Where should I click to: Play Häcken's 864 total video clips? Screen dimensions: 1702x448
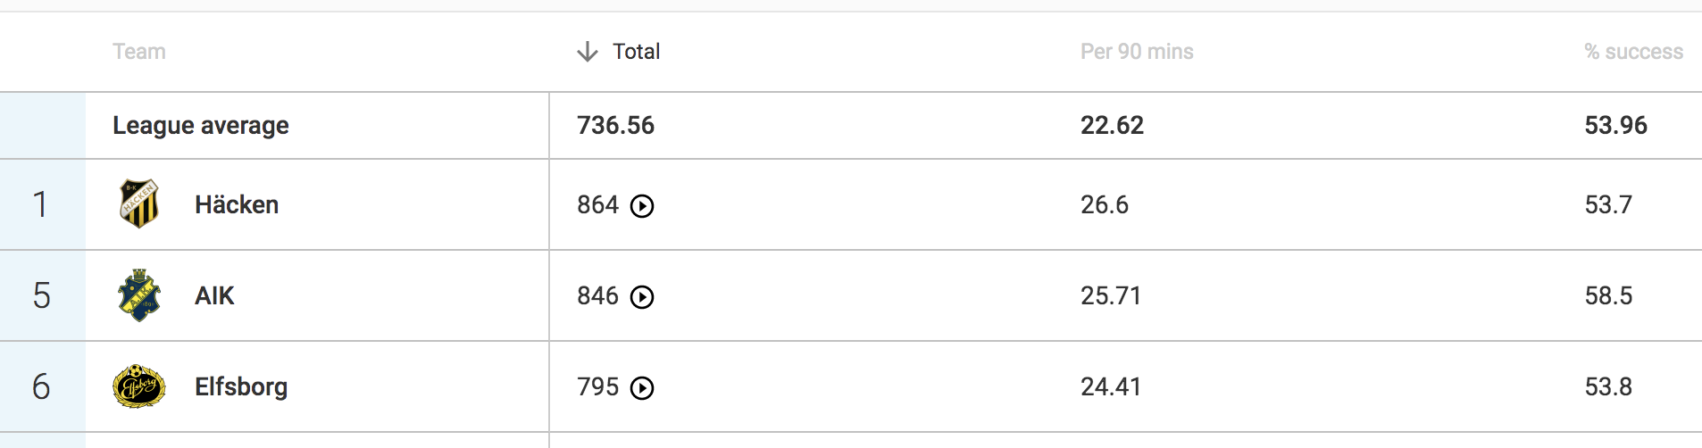click(x=642, y=206)
